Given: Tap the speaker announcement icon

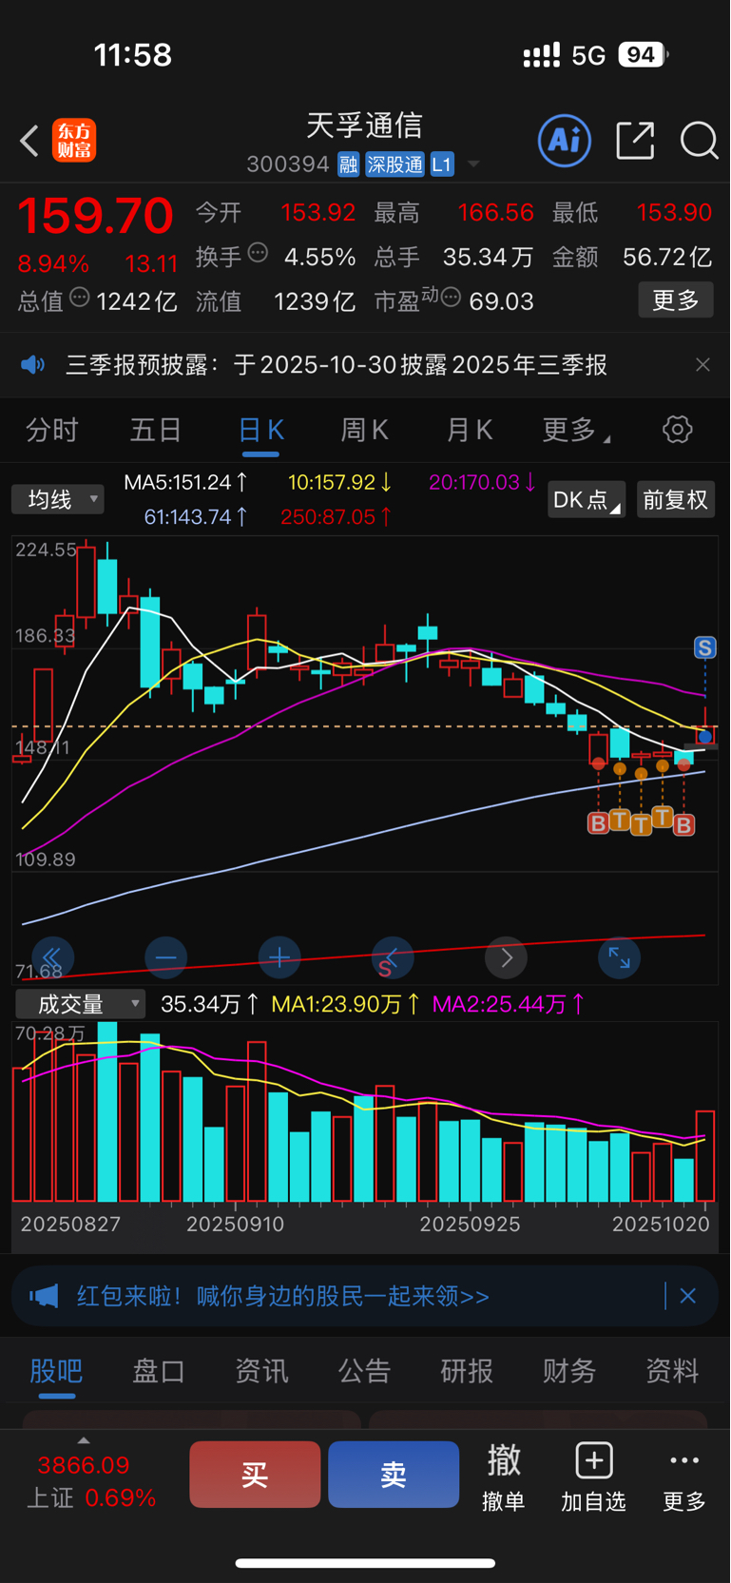Looking at the screenshot, I should pos(33,365).
